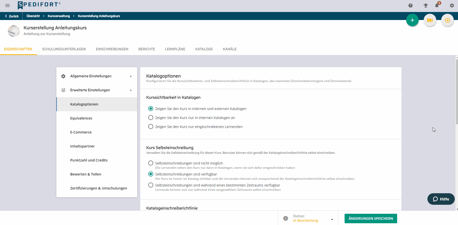The height and width of the screenshot is (225, 458).
Task: Open E-Commerce settings
Action: (97, 132)
